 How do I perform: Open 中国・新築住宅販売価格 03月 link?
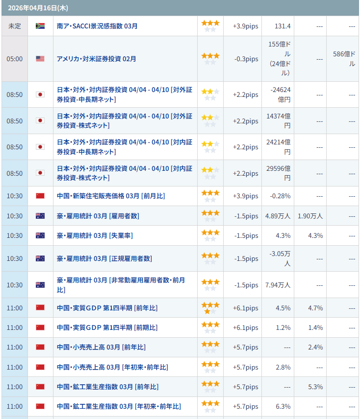(x=111, y=196)
